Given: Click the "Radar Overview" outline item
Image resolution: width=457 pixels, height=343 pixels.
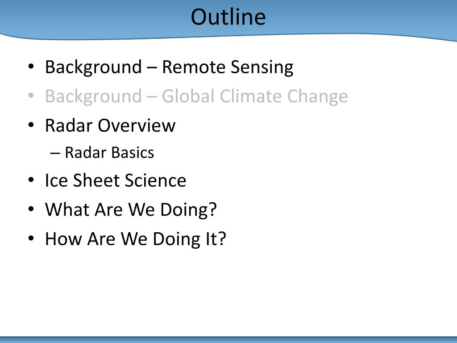Looking at the screenshot, I should pyautogui.click(x=110, y=125).
